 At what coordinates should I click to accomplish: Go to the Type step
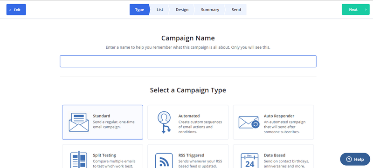[x=139, y=10]
